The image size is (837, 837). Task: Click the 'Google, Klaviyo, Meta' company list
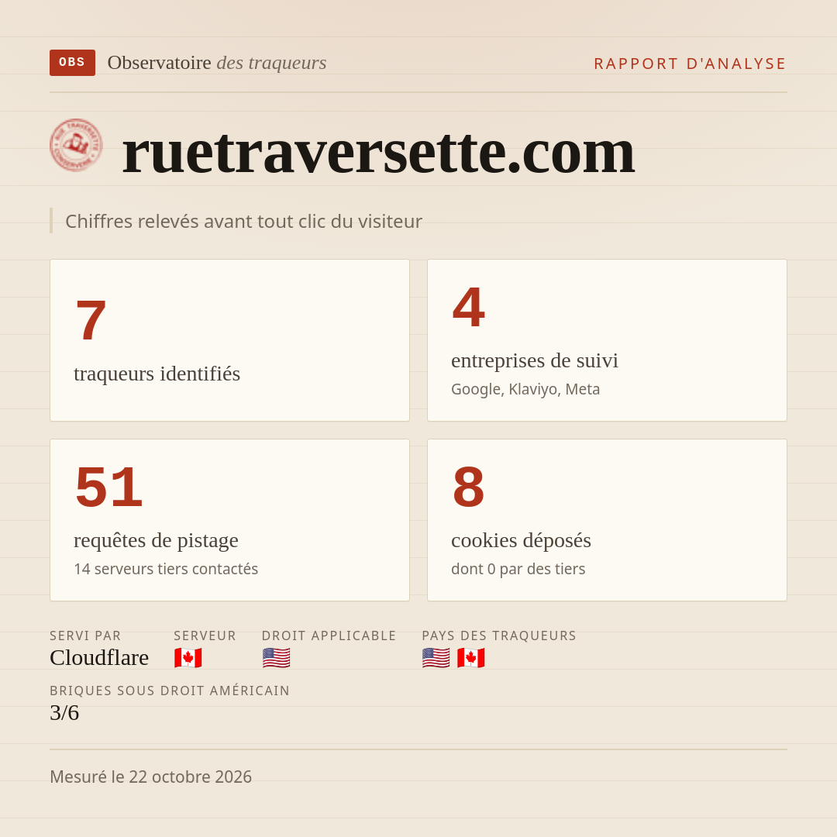pyautogui.click(x=525, y=389)
